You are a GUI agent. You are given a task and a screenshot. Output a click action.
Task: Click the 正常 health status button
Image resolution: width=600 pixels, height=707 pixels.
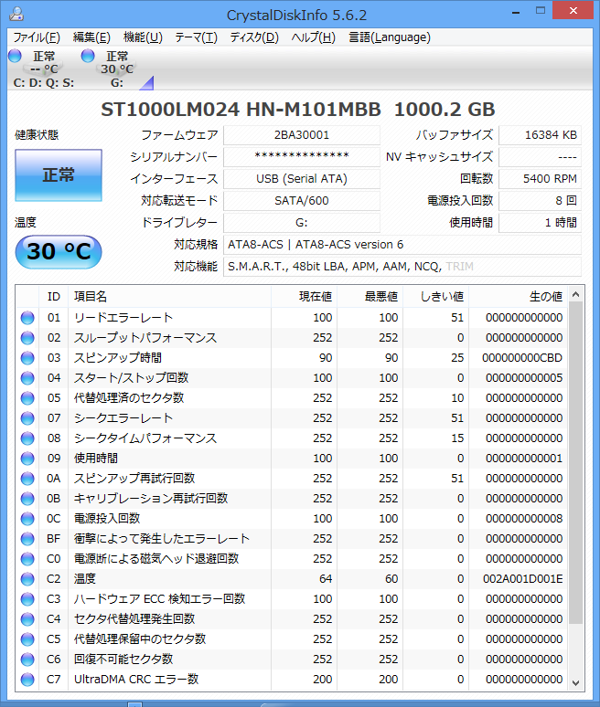coord(59,175)
